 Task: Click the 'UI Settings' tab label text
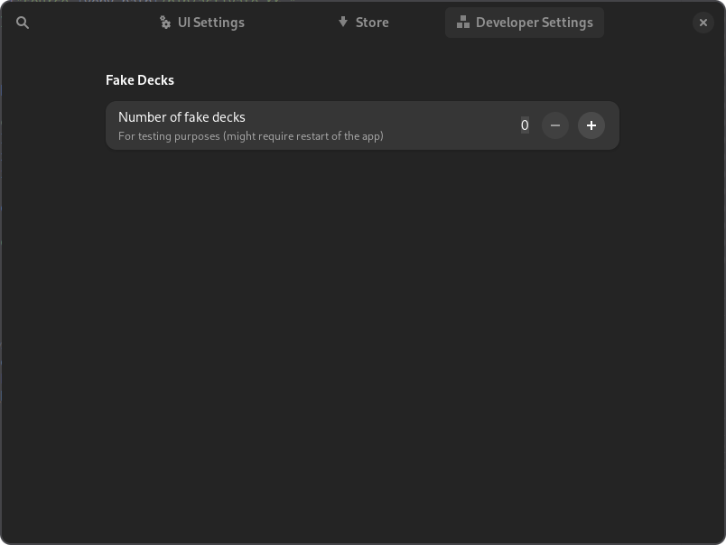point(211,23)
